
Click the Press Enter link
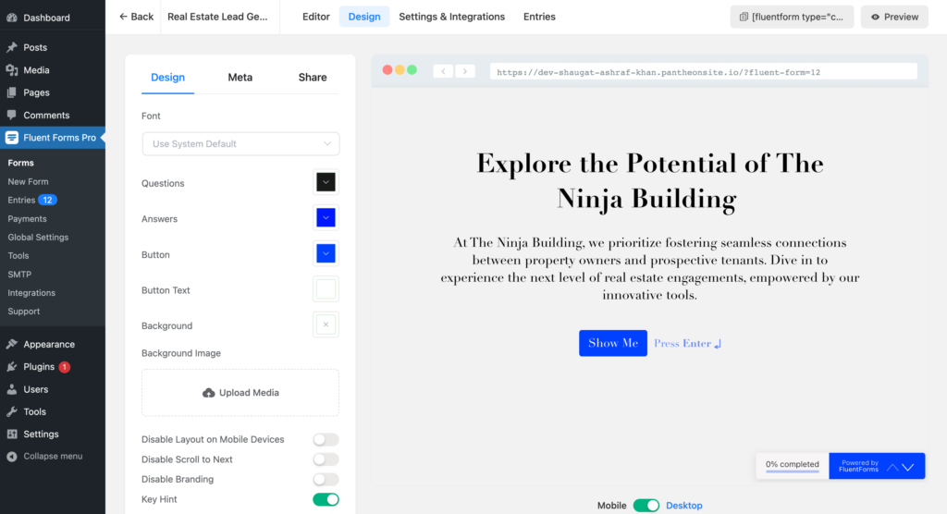coord(687,343)
